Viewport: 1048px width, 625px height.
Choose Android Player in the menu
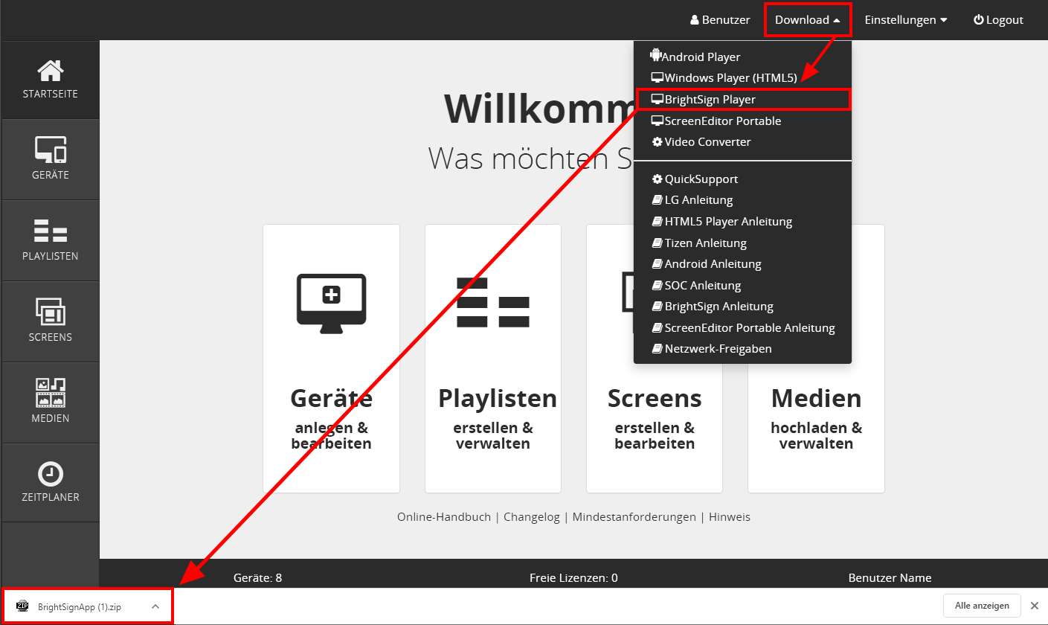coord(701,57)
